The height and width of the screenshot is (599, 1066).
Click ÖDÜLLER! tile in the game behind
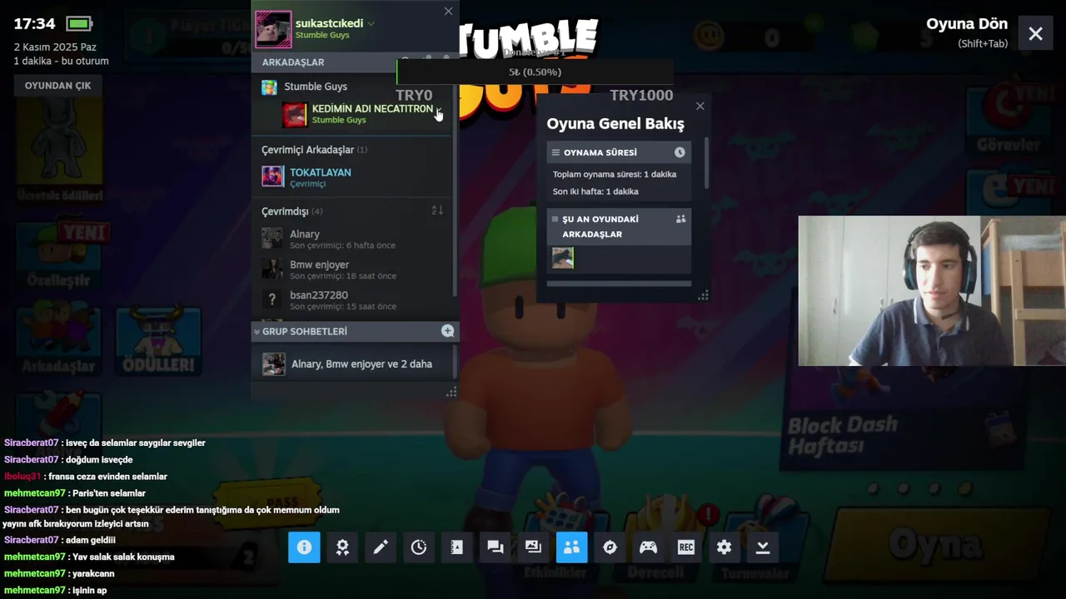[158, 341]
